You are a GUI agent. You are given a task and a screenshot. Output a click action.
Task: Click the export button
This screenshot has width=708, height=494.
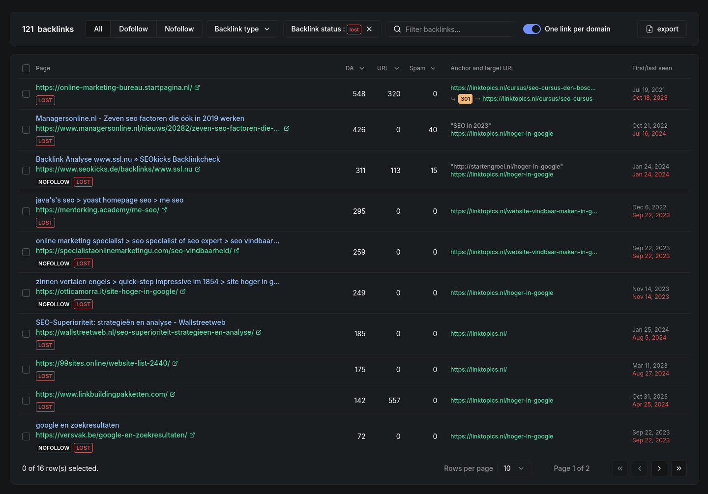coord(662,29)
